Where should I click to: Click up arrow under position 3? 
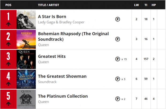(x=8, y=64)
